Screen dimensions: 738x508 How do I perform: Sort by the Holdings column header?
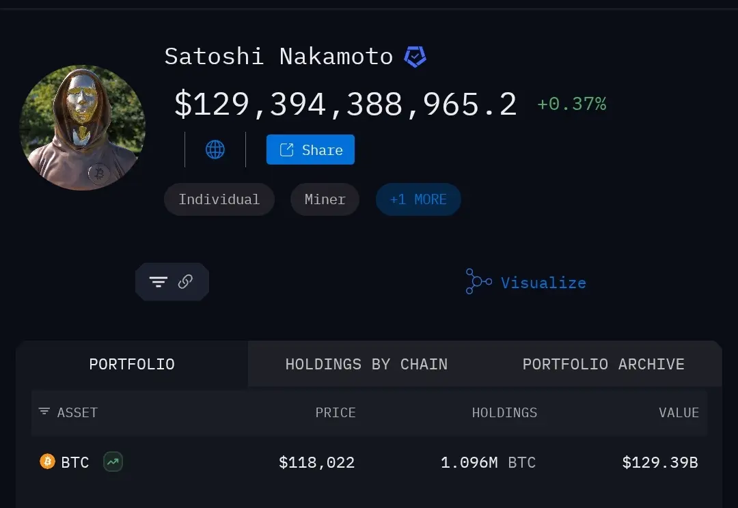pyautogui.click(x=504, y=412)
